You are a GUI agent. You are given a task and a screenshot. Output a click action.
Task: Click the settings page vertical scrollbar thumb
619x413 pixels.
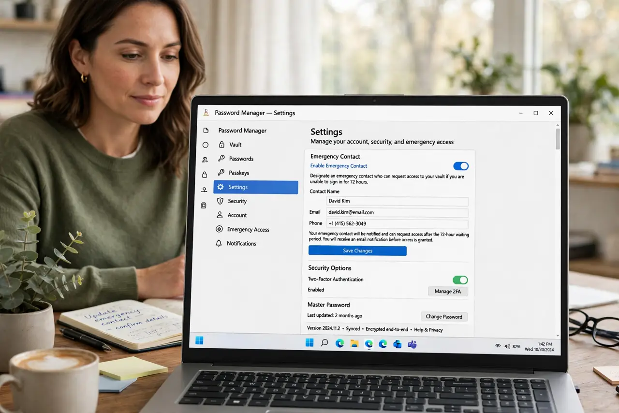pyautogui.click(x=558, y=138)
